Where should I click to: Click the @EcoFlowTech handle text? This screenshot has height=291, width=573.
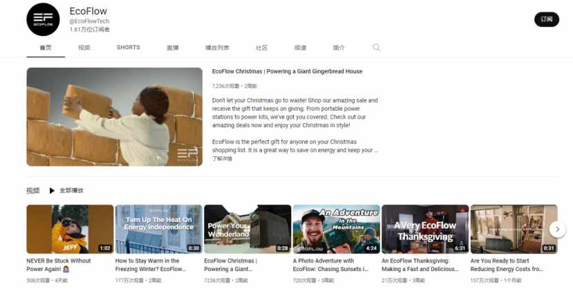point(90,21)
